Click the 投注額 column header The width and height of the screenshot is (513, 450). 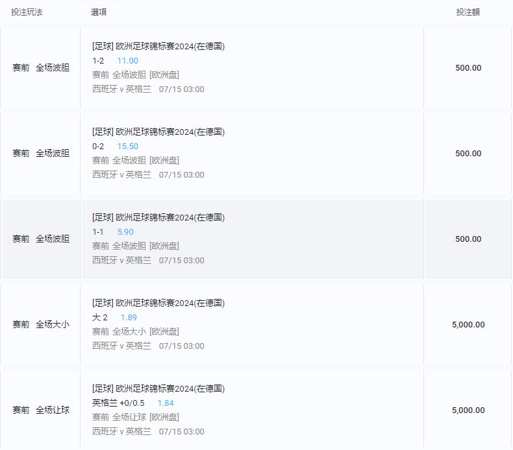click(468, 12)
